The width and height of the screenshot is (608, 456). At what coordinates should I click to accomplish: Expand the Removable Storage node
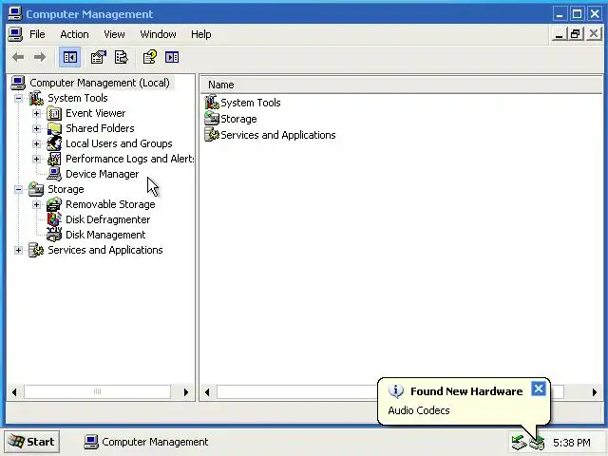(x=36, y=204)
